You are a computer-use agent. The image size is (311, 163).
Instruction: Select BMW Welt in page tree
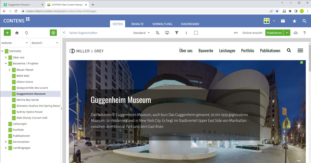point(23,76)
